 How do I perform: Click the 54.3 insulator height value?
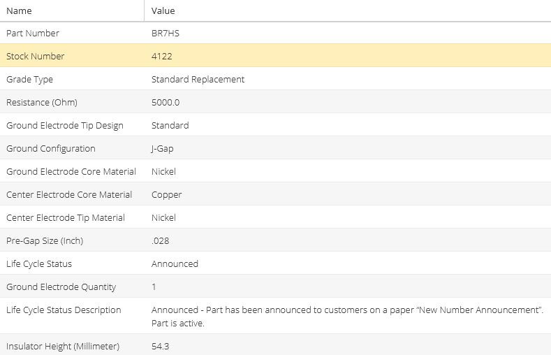pyautogui.click(x=160, y=346)
